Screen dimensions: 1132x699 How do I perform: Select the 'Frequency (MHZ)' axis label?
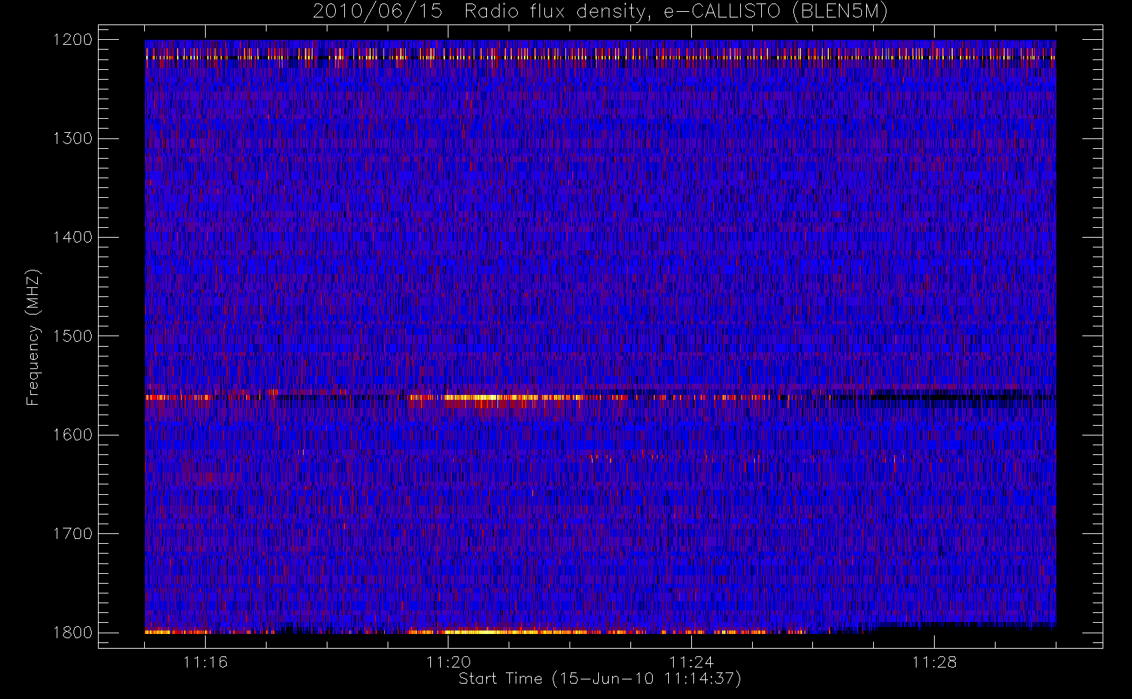(32, 337)
